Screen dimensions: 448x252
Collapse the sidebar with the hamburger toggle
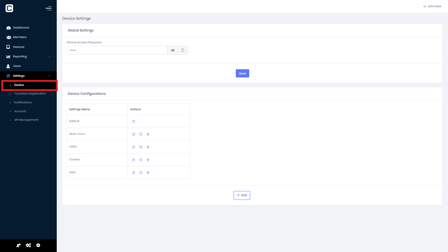tap(49, 8)
